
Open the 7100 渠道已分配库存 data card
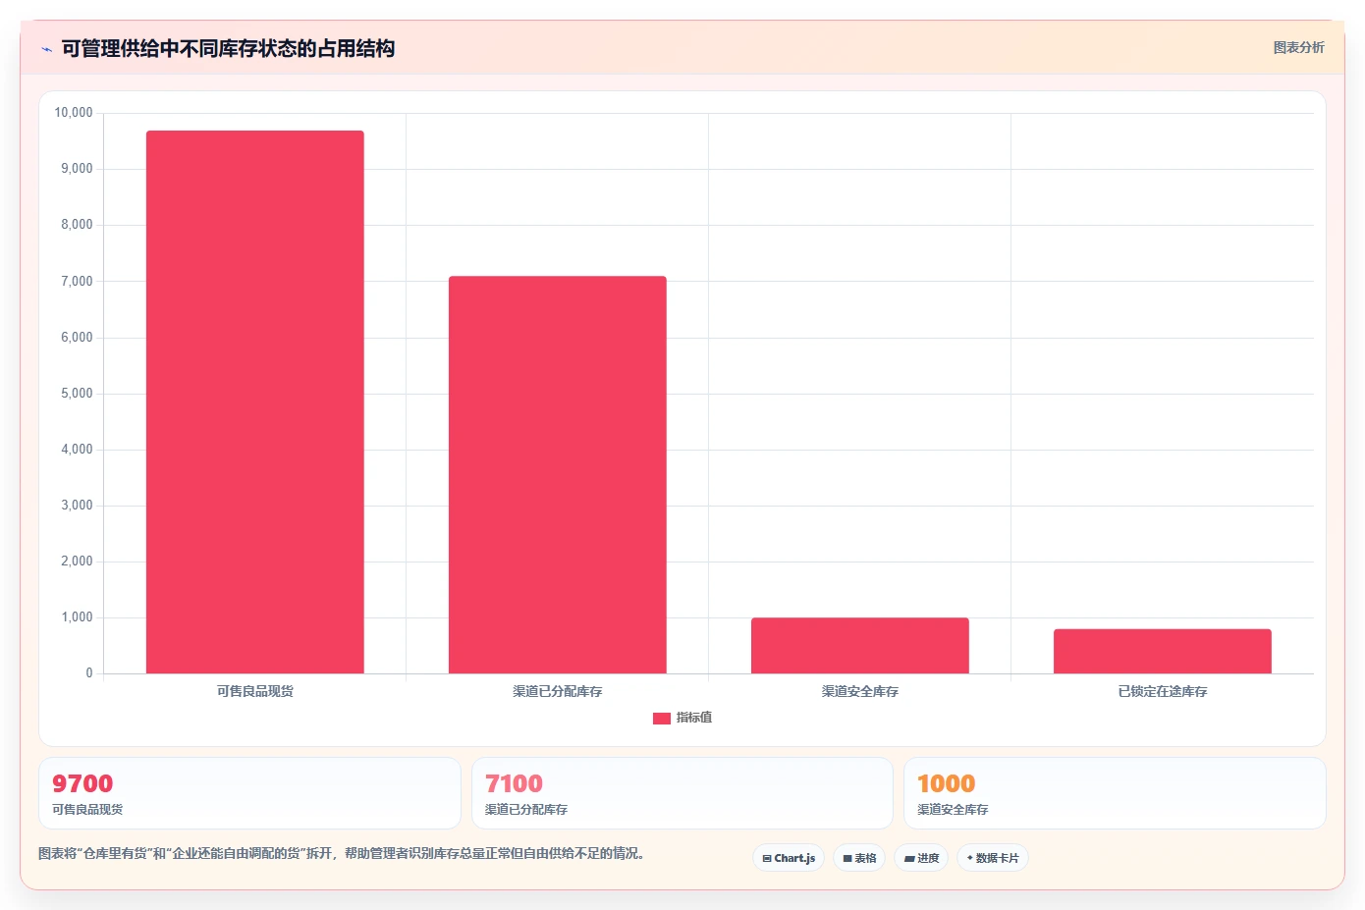pos(682,793)
